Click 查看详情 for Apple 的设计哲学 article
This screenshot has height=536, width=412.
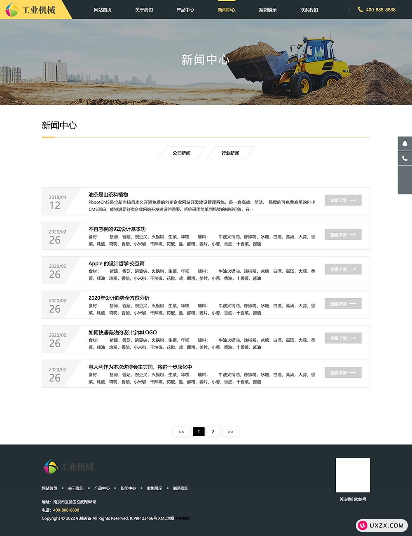coord(343,269)
